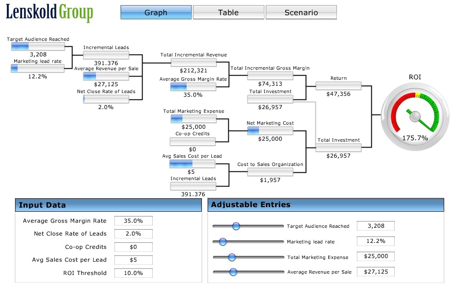Click the Marketing lead rate slider handle
This screenshot has width=474, height=291.
(x=223, y=242)
